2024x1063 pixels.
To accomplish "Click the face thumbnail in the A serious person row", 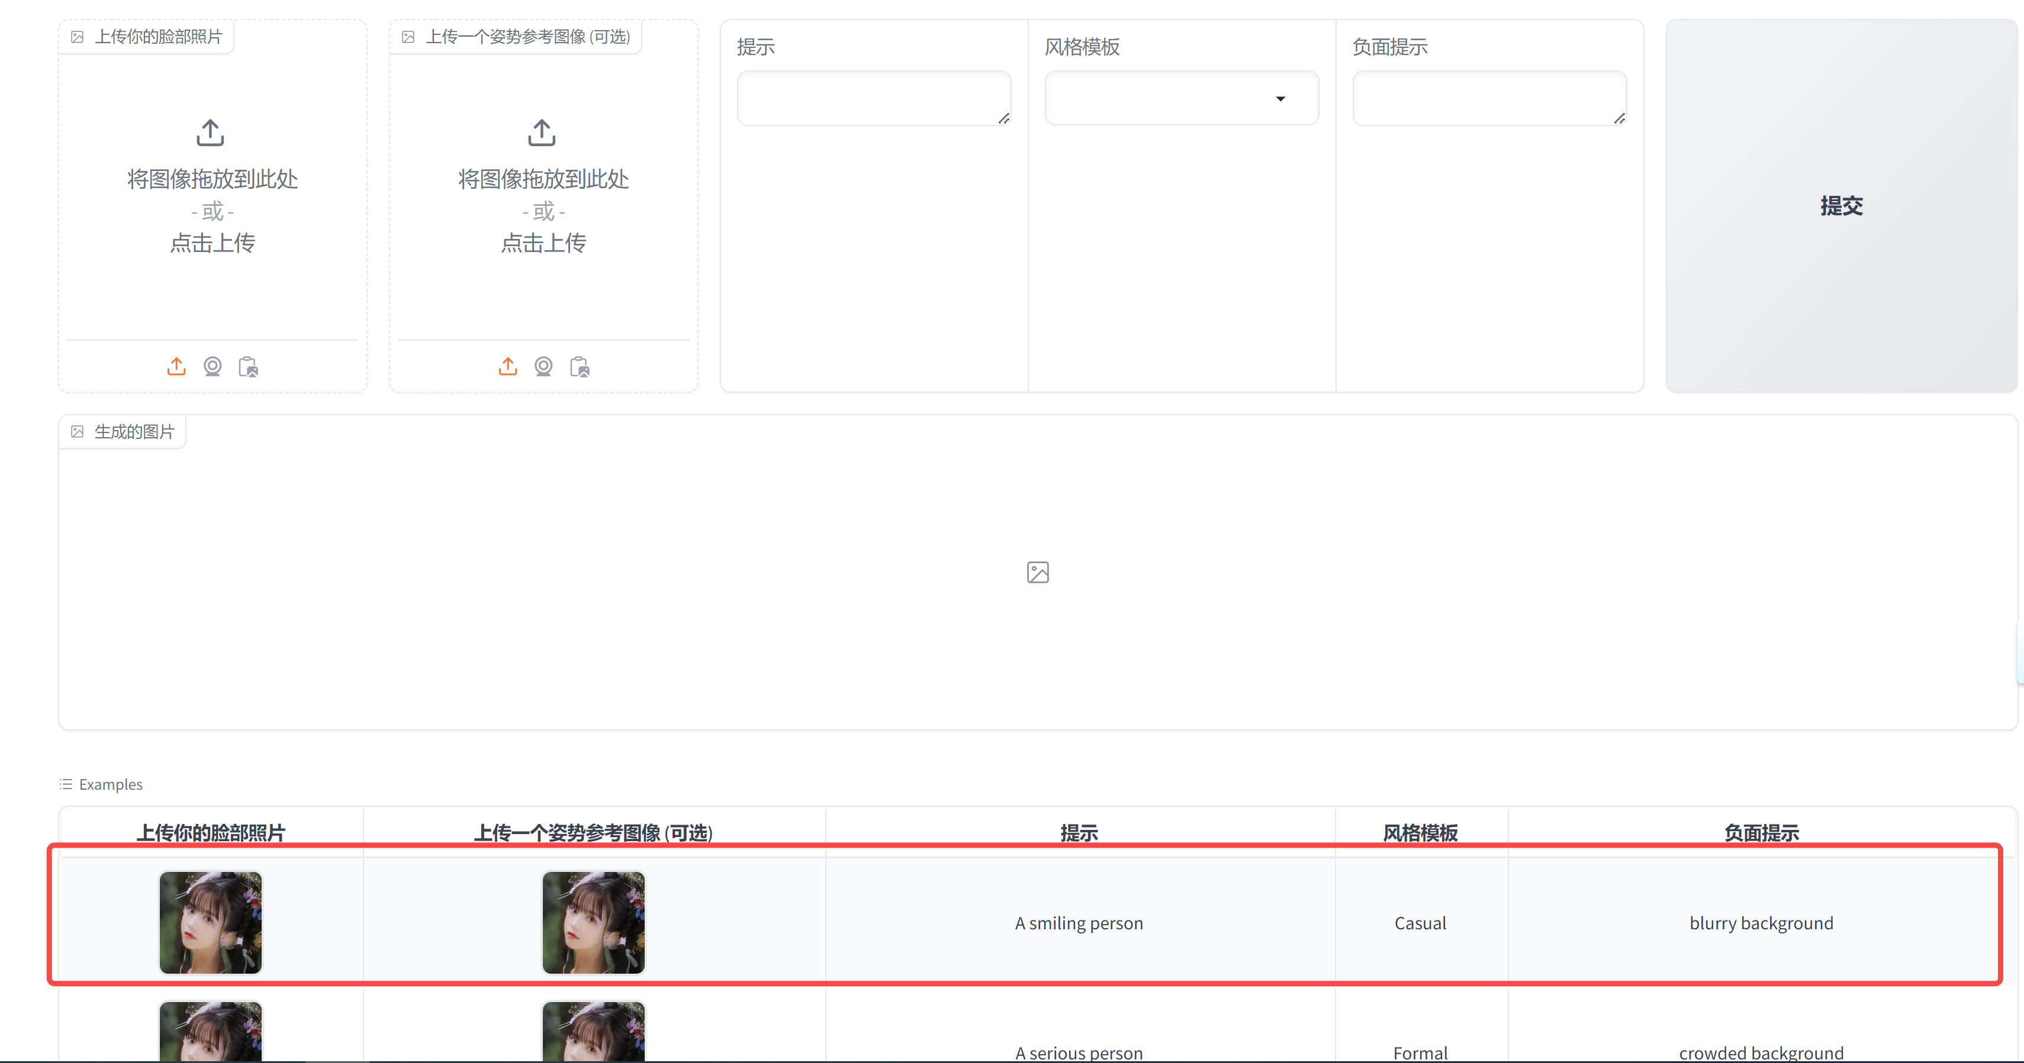I will click(211, 1032).
